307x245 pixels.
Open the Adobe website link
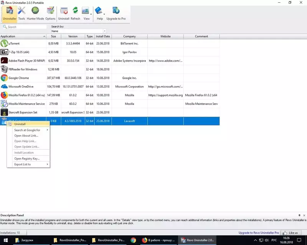165,60
